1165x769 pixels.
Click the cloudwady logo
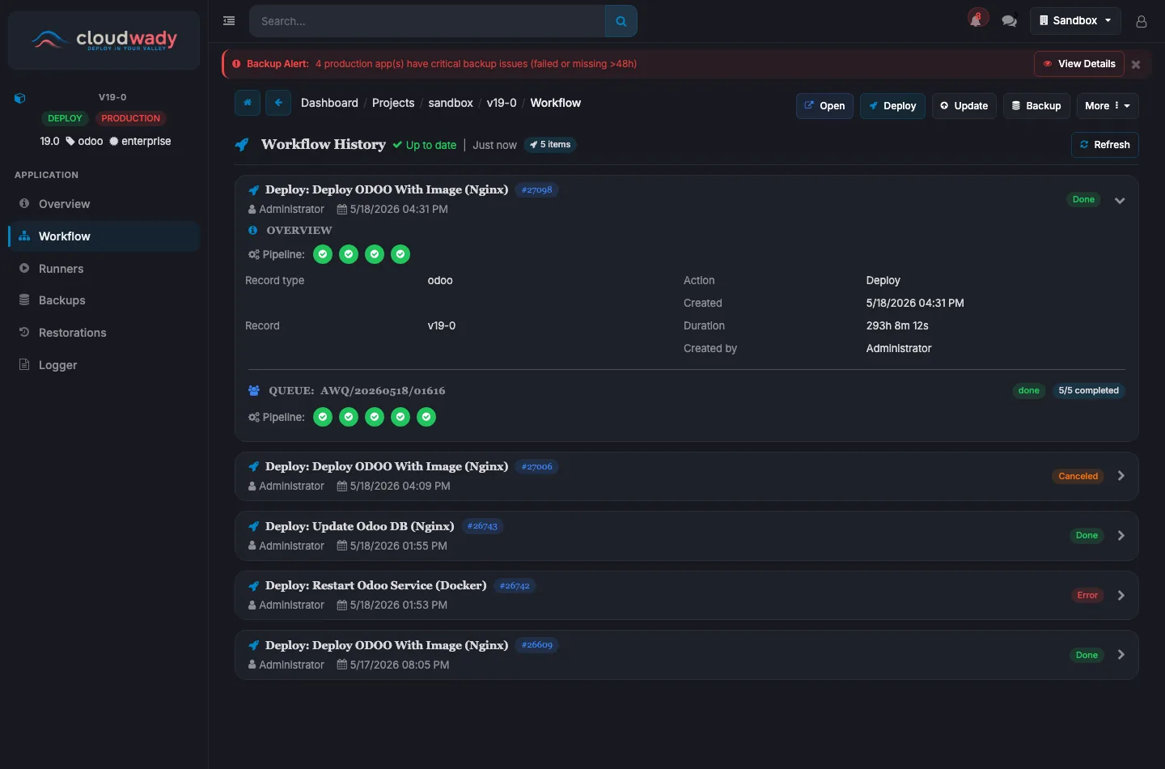(x=104, y=40)
